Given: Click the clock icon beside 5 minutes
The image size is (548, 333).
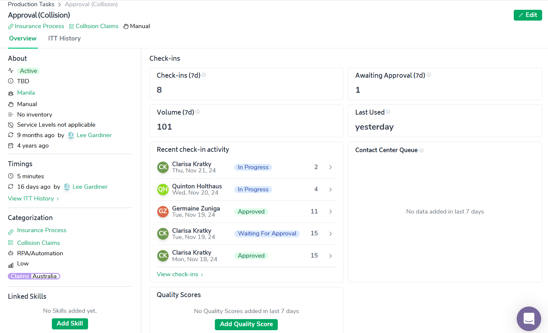Looking at the screenshot, I should 11,176.
